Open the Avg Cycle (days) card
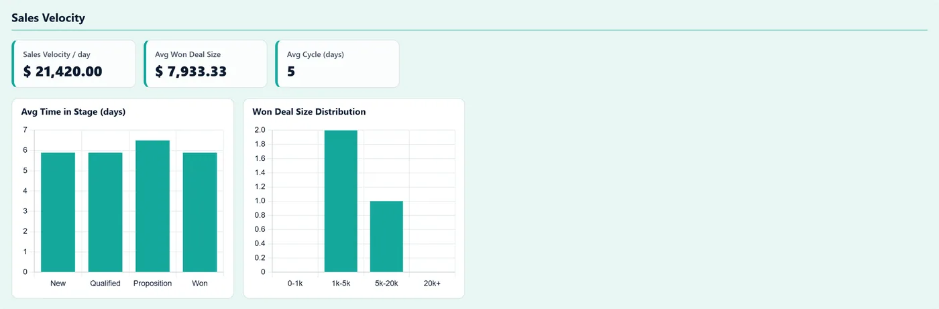The image size is (939, 309). [337, 64]
